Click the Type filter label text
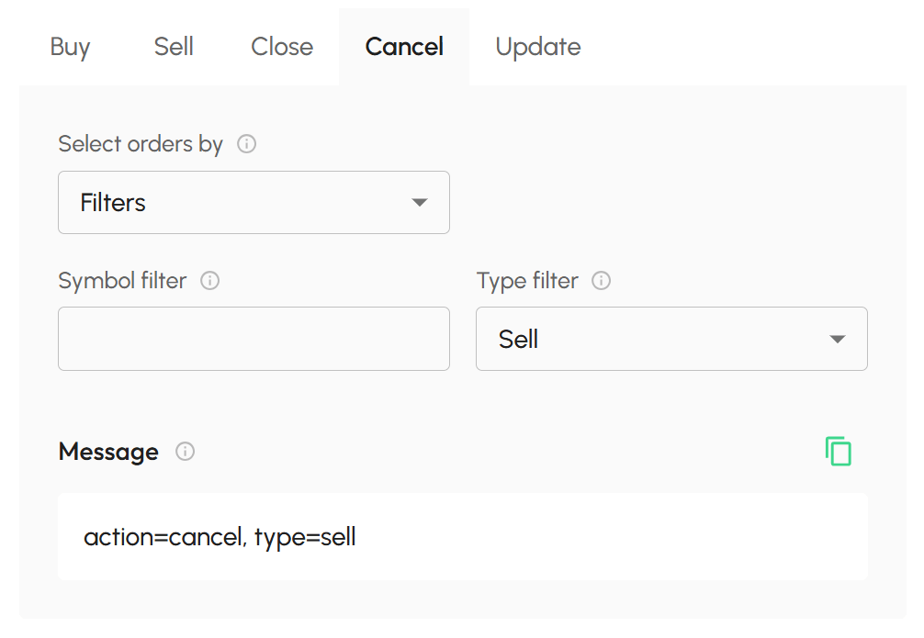The image size is (924, 638). coord(527,281)
